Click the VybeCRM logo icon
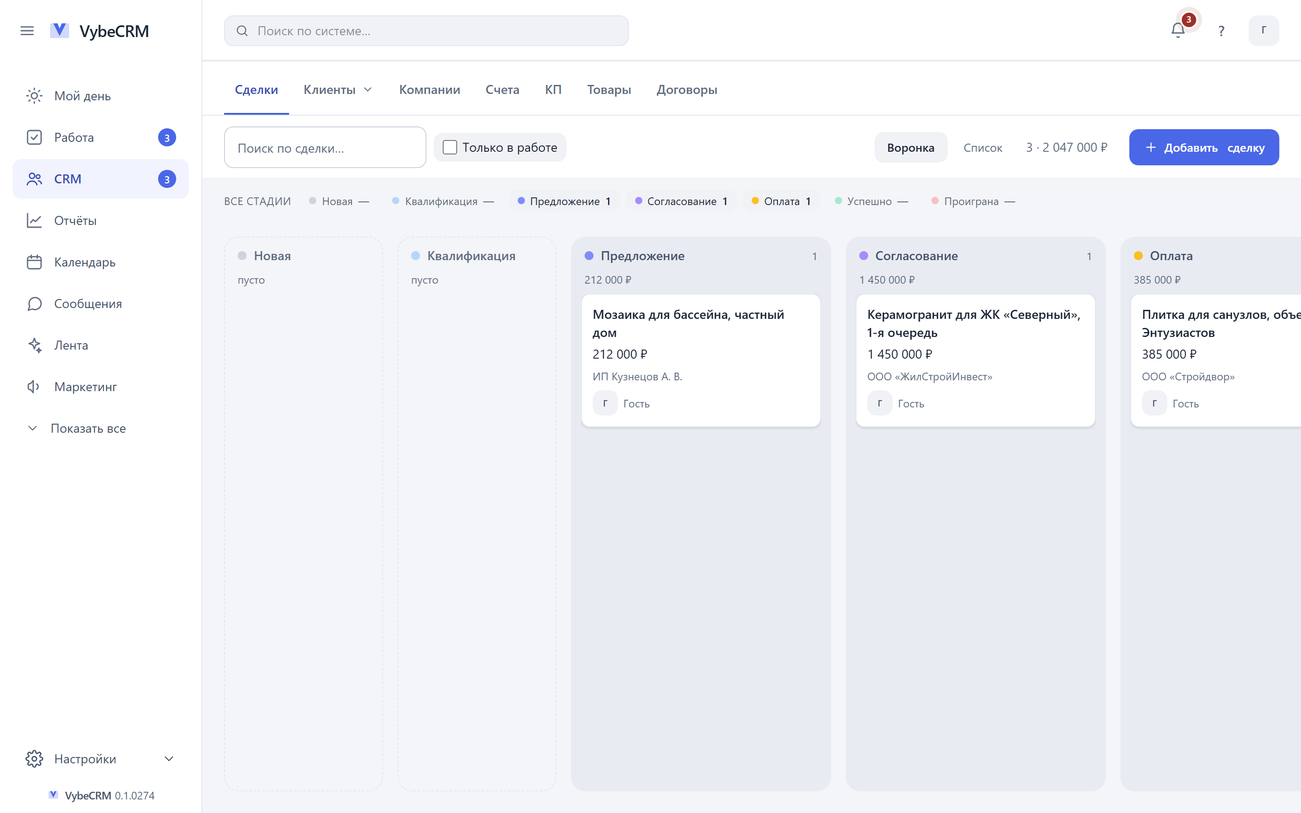 tap(59, 31)
